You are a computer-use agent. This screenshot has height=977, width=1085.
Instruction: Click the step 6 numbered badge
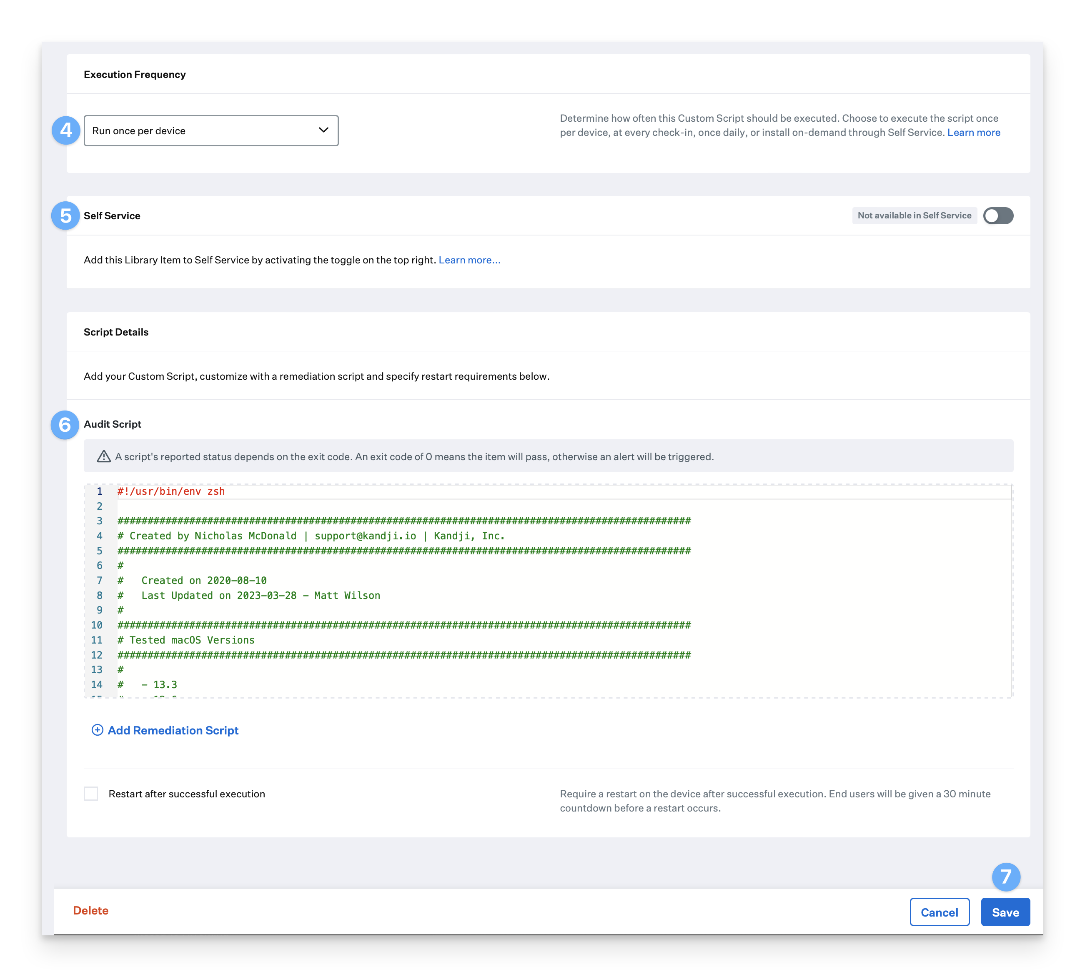[x=65, y=425]
